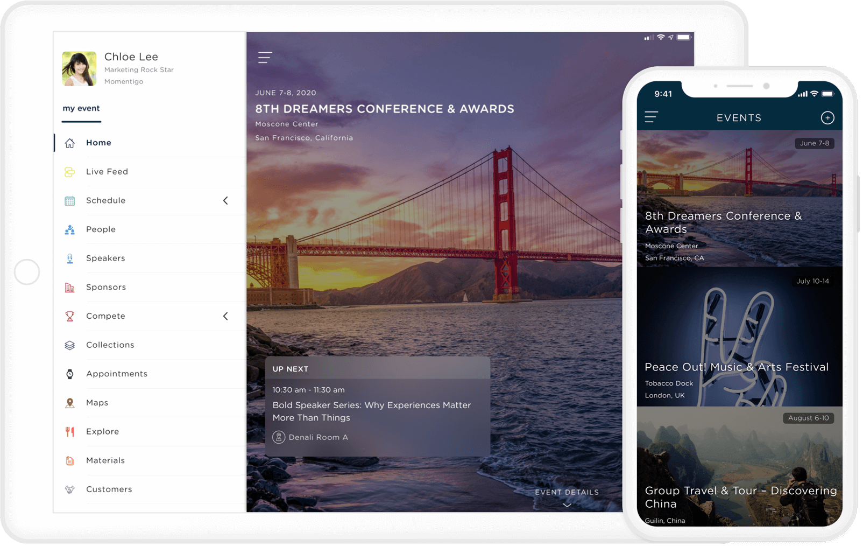This screenshot has height=546, width=863.
Task: Select the Speakers microphone icon
Action: [x=70, y=258]
